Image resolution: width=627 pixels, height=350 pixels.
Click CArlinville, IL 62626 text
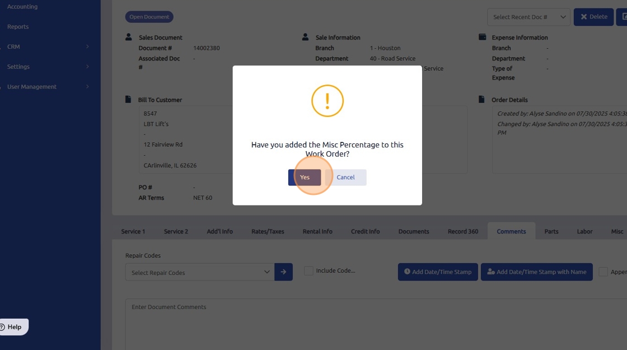(x=170, y=165)
